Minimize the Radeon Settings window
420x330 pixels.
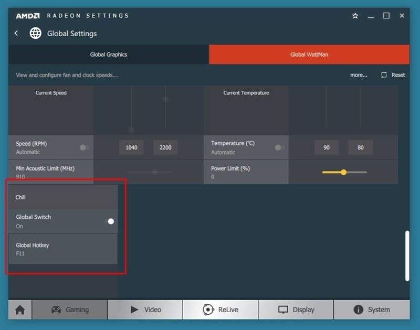click(371, 16)
